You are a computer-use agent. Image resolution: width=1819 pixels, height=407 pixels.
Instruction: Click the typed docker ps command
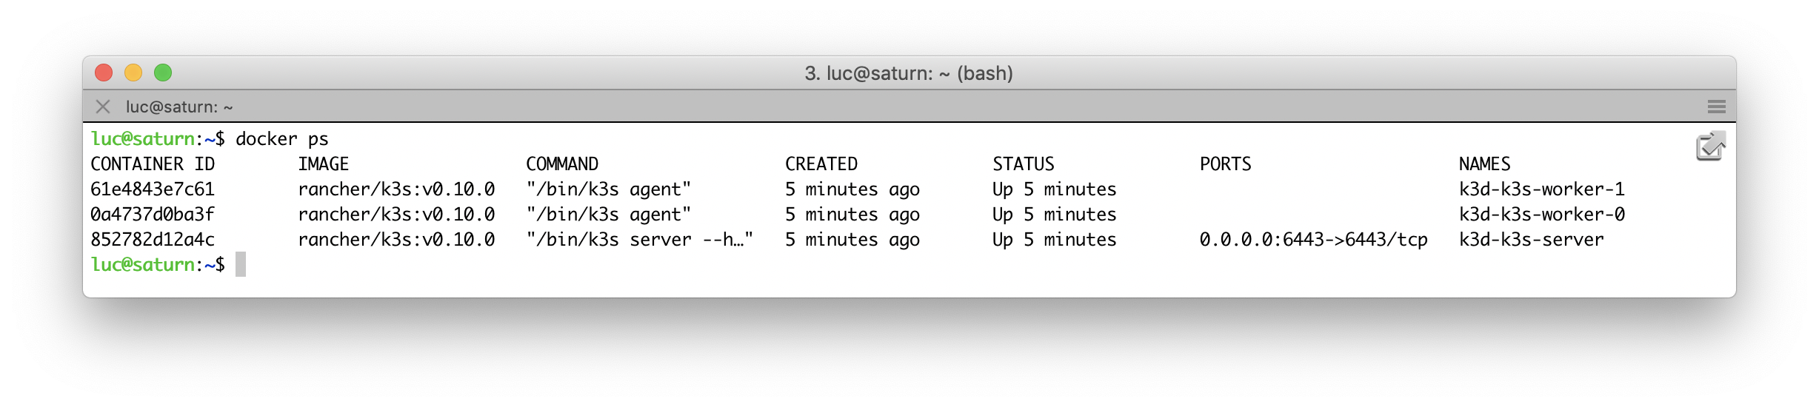tap(281, 139)
